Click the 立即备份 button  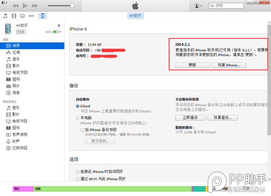pyautogui.click(x=190, y=118)
